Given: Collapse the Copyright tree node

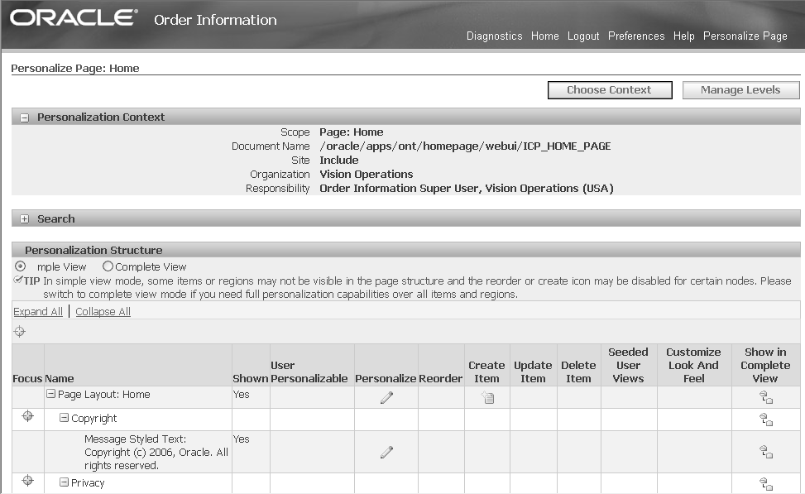Looking at the screenshot, I should 64,418.
